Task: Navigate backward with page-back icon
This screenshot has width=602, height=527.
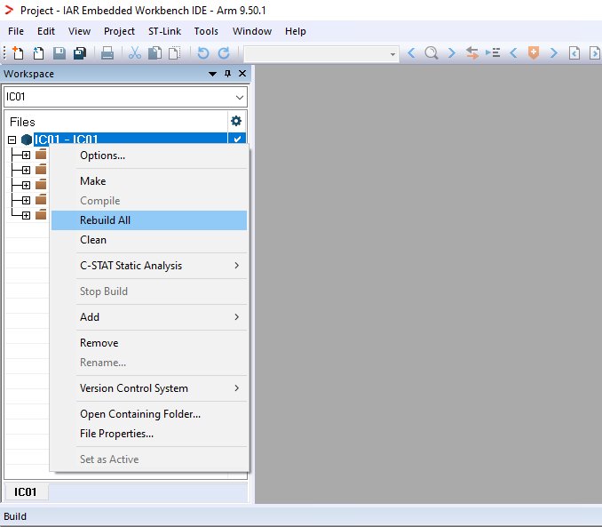Action: pyautogui.click(x=574, y=52)
